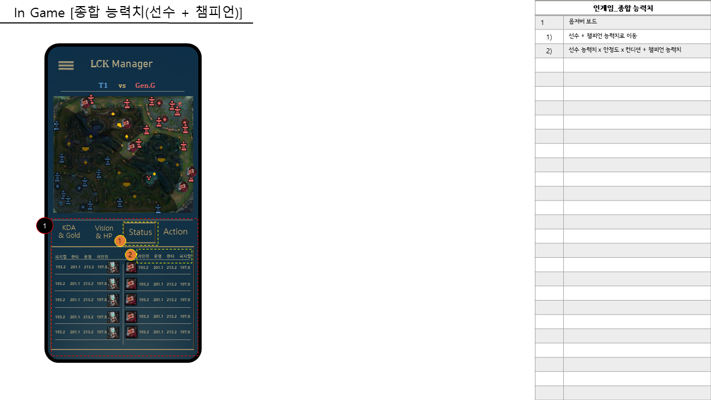The image size is (711, 400).
Task: Click the pink Baron pit marker on the minimap
Action: coord(148,178)
